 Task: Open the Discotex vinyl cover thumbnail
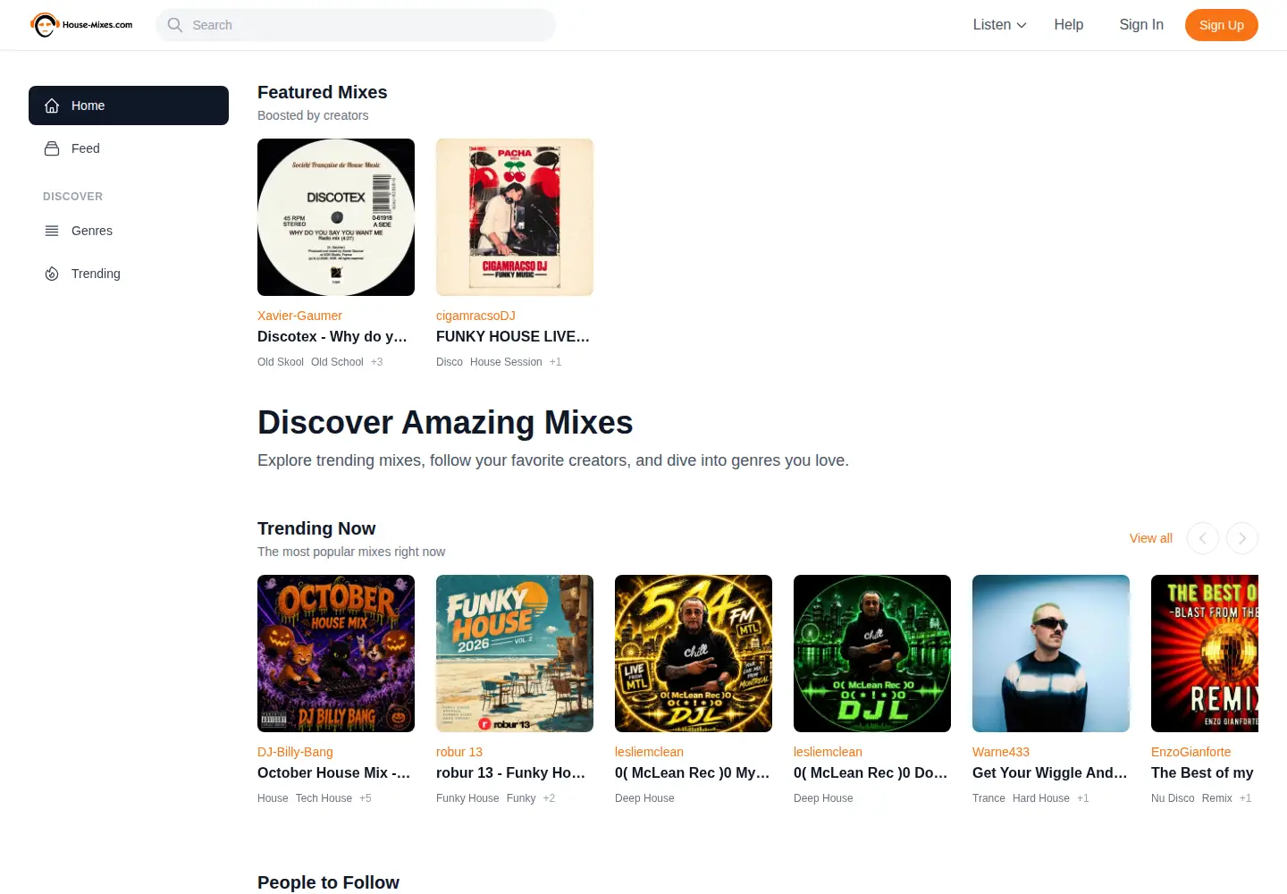(x=336, y=217)
